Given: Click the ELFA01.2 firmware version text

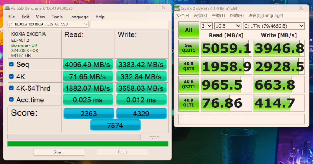Looking at the screenshot, I should pos(20,40).
